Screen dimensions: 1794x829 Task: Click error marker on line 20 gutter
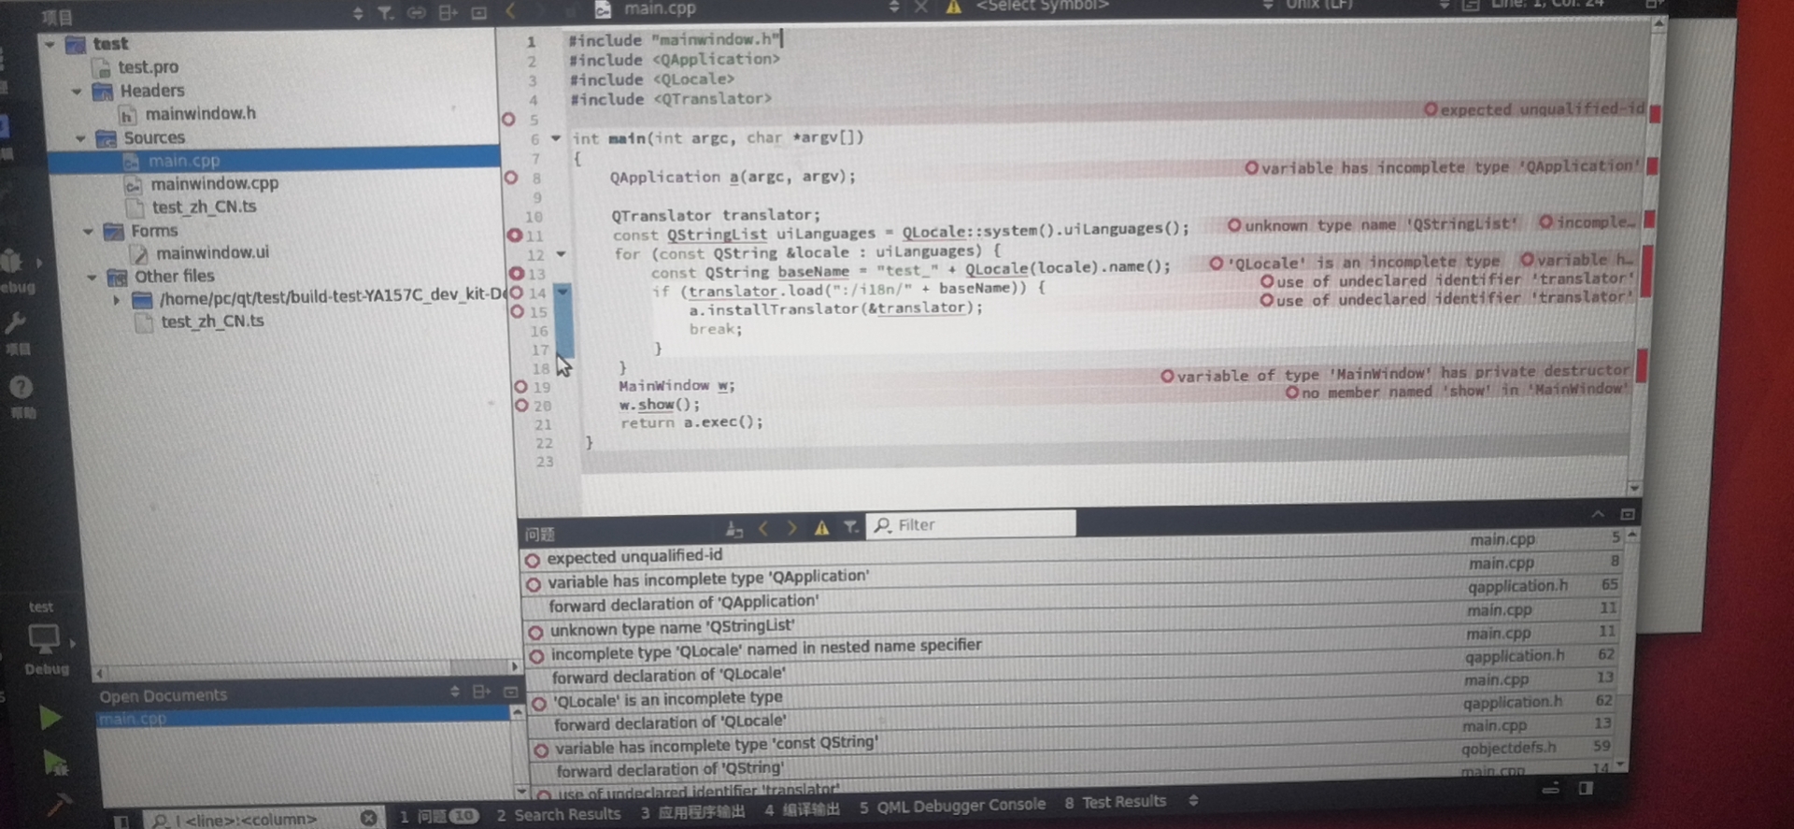tap(522, 405)
